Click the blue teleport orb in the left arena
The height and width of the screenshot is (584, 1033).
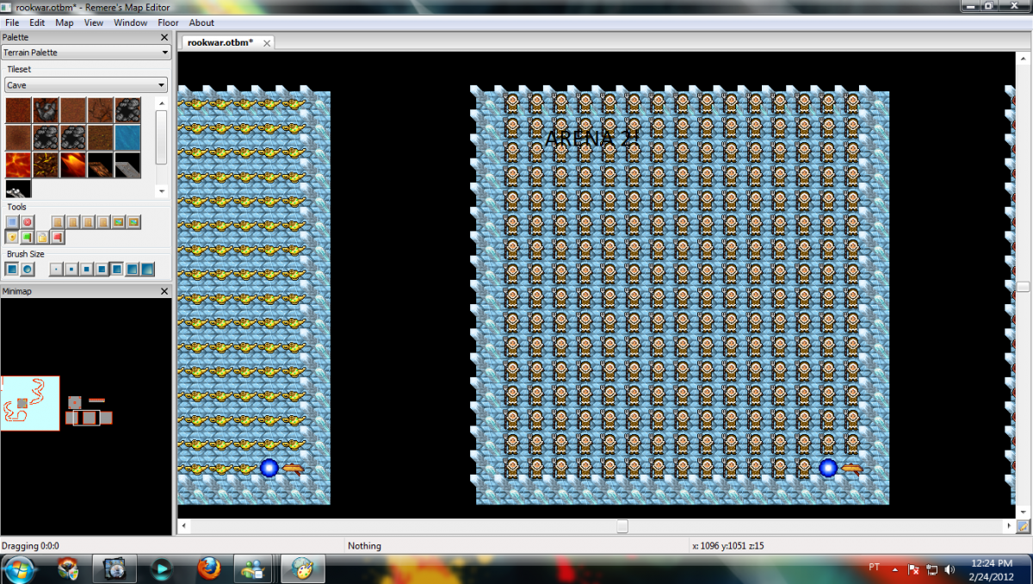click(x=269, y=468)
